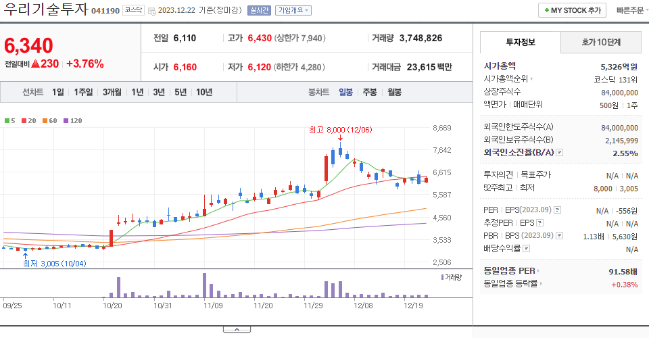Image resolution: width=649 pixels, height=338 pixels.
Task: Click the MY STOCK 추가 button
Action: [572, 10]
